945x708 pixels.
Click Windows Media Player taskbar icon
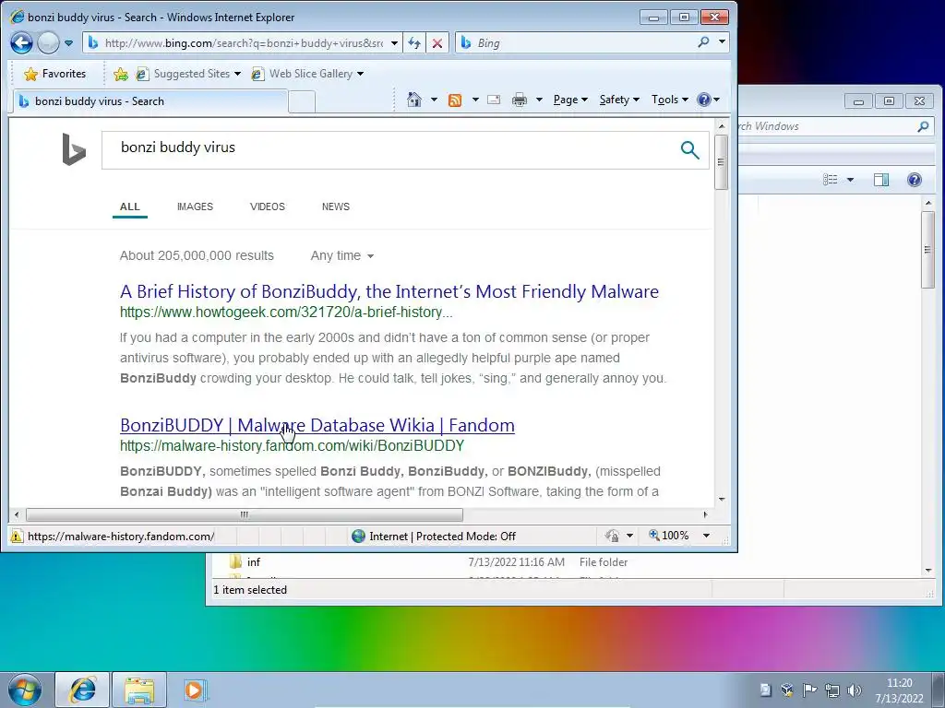[x=195, y=690]
